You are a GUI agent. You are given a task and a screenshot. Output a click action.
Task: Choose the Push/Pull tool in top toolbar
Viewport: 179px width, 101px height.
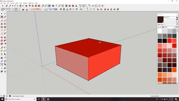[26, 6]
